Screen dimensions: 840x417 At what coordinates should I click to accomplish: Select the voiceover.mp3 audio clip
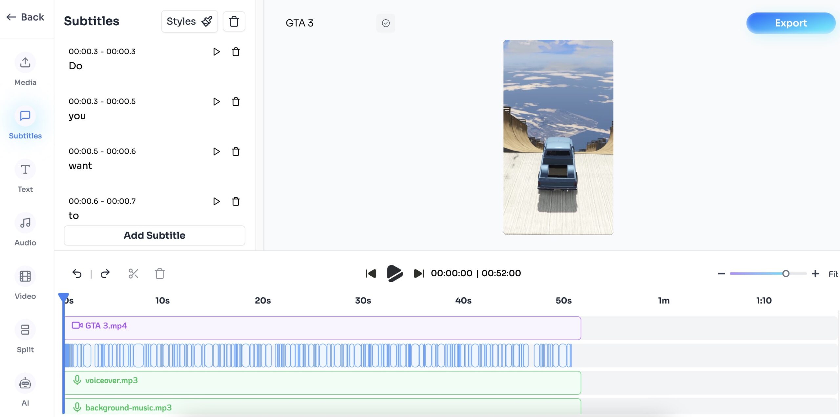[x=323, y=383]
